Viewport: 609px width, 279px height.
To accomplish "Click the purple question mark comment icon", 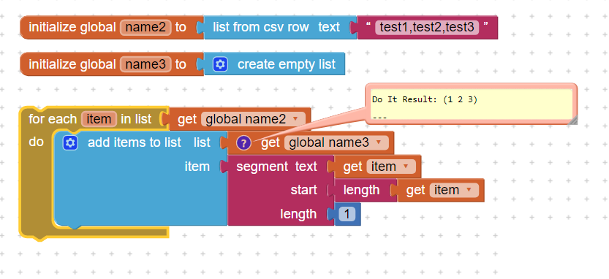I will (243, 143).
